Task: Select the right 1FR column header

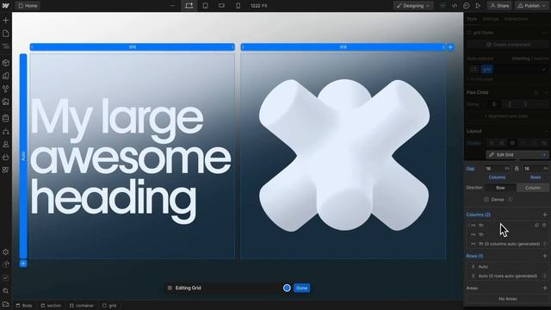Action: 343,46
